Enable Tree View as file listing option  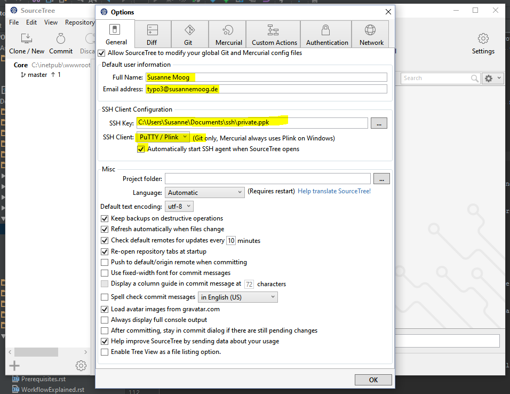105,352
